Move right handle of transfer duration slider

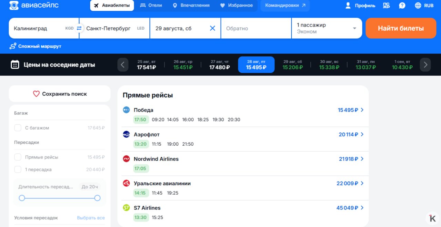coord(97,198)
